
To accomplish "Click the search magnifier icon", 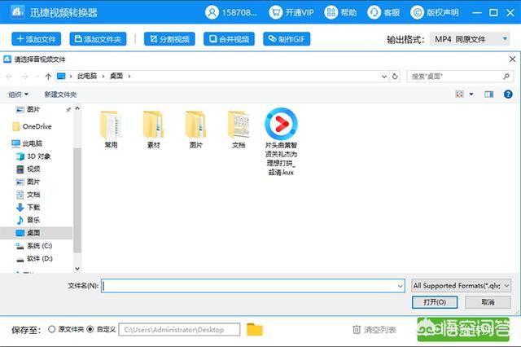I will click(x=506, y=77).
